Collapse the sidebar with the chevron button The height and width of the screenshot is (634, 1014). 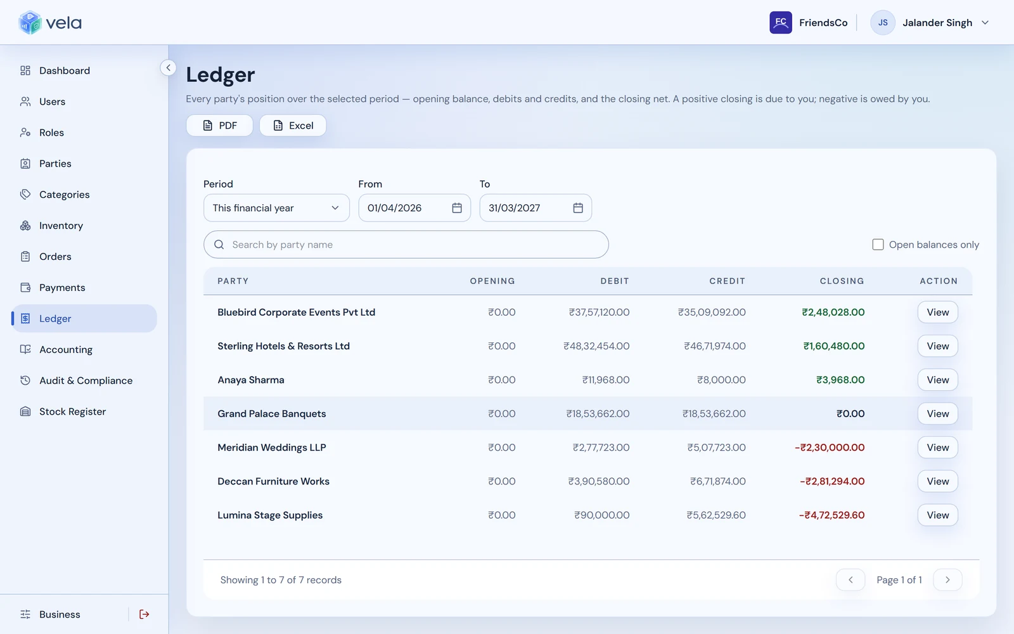pos(168,67)
